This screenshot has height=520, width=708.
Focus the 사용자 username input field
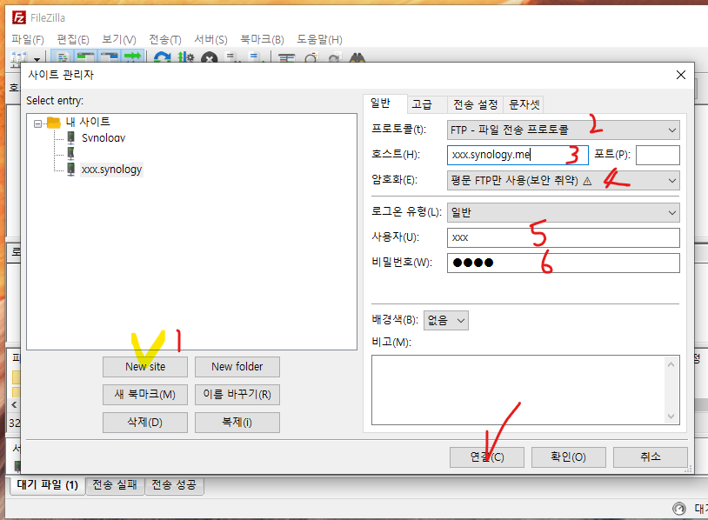click(x=563, y=238)
